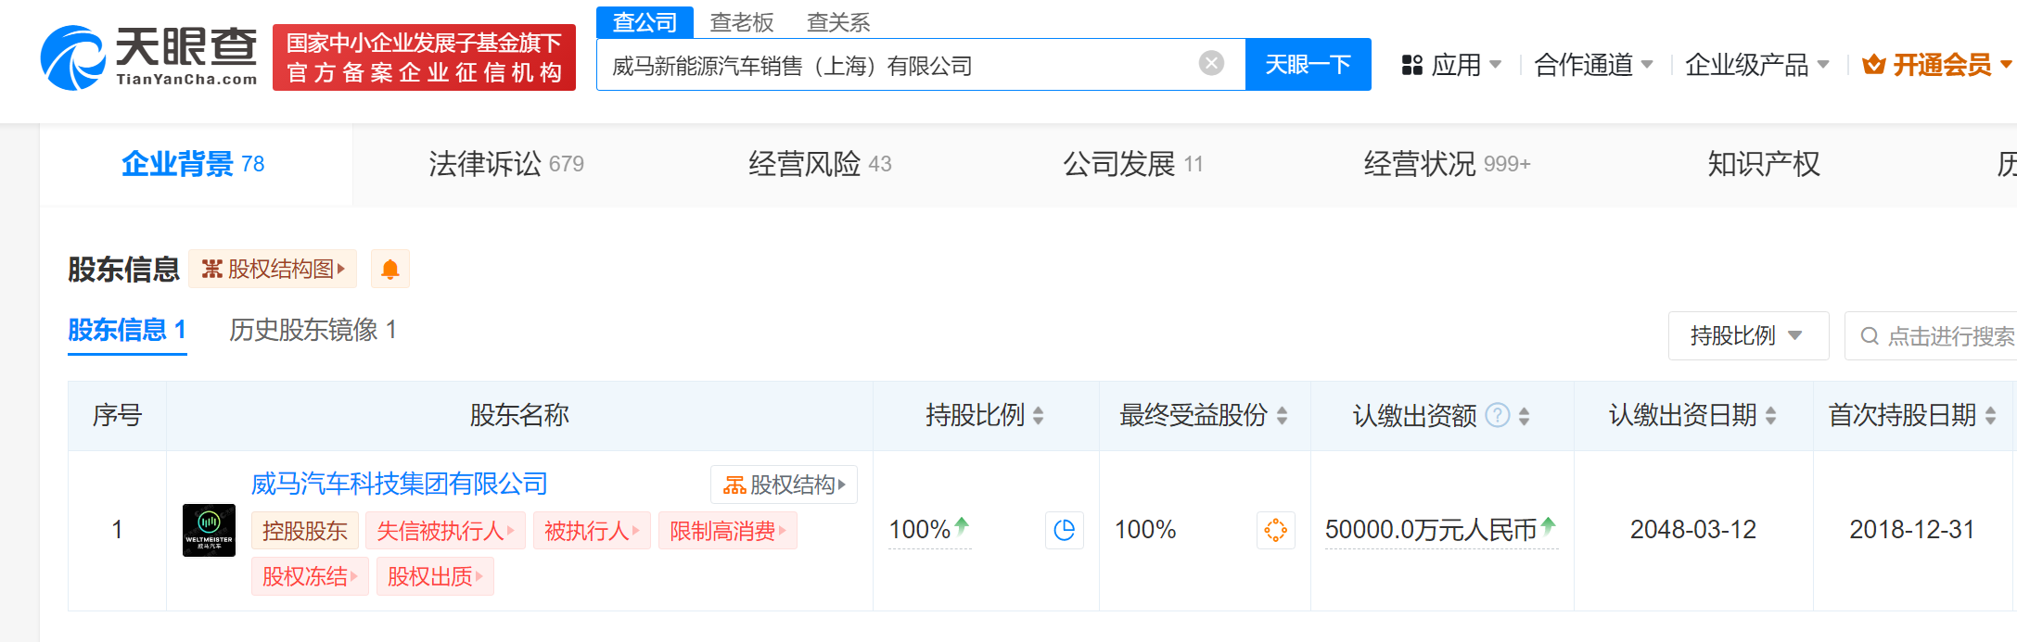Sort by 认缴出资日期 column
Viewport: 2017px width, 642px height.
[1770, 416]
